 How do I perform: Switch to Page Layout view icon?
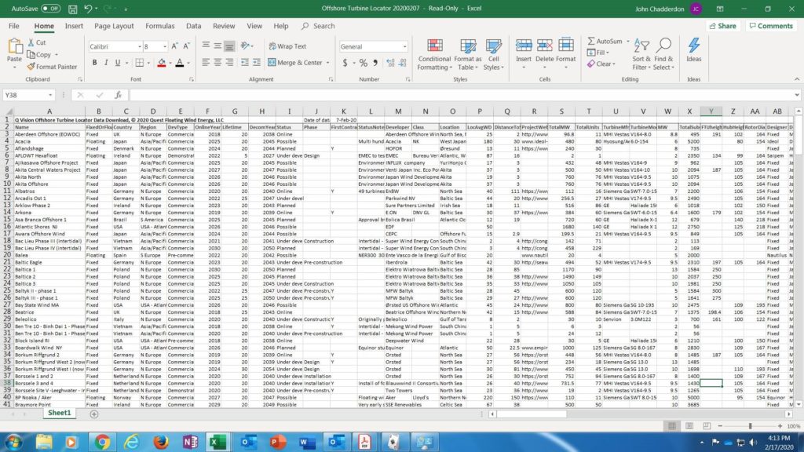(689, 426)
